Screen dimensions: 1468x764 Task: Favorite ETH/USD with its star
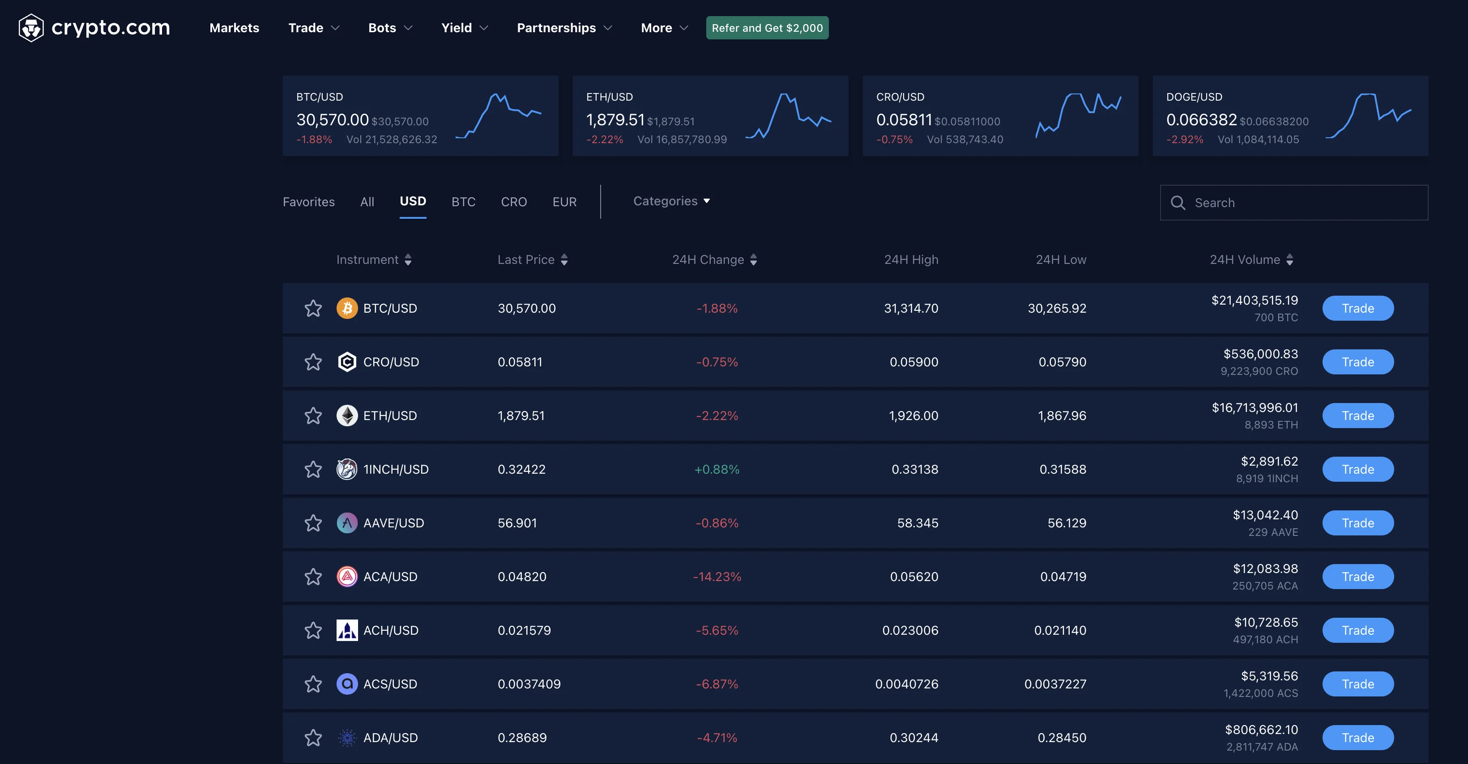point(313,416)
